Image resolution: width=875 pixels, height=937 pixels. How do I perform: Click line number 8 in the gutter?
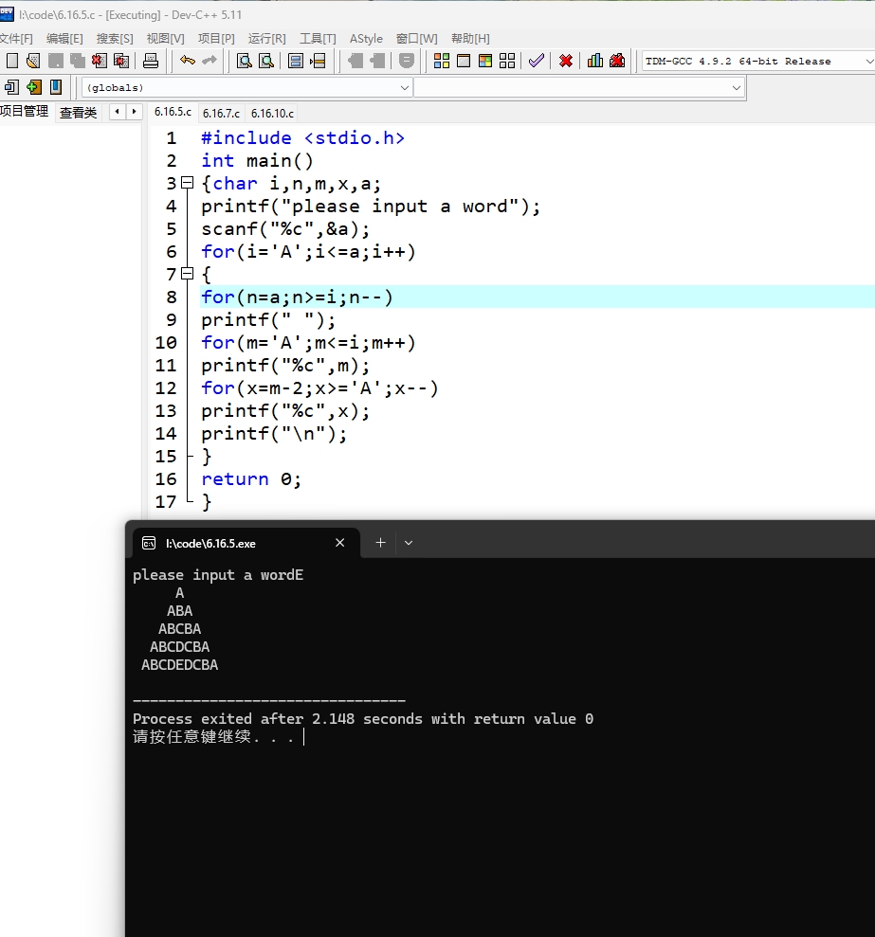coord(171,297)
